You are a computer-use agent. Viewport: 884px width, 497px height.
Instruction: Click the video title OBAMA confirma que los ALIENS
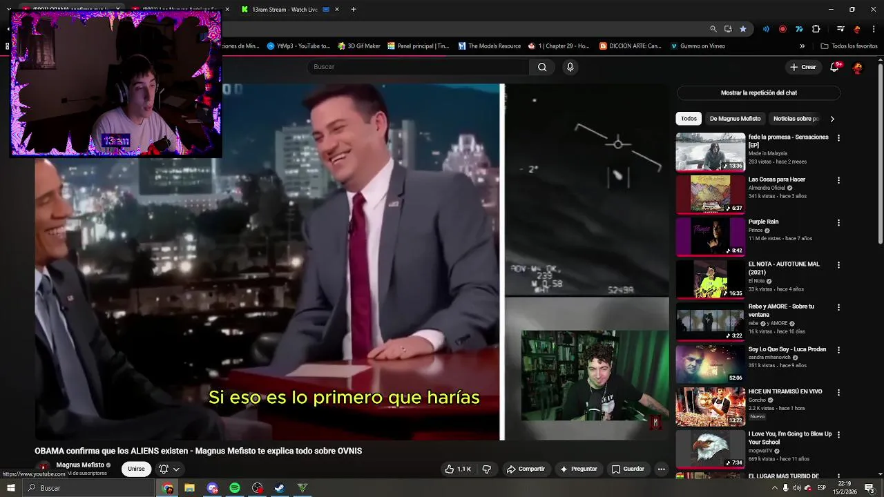[198, 451]
